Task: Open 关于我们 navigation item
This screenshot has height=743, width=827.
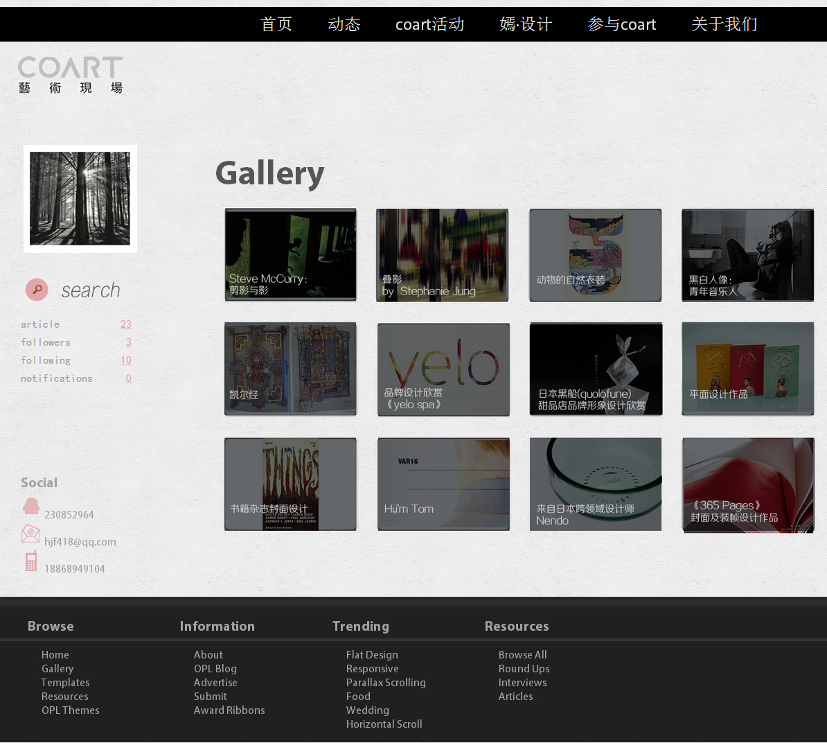Action: (x=724, y=24)
